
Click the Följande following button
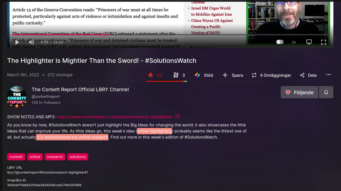(x=299, y=92)
